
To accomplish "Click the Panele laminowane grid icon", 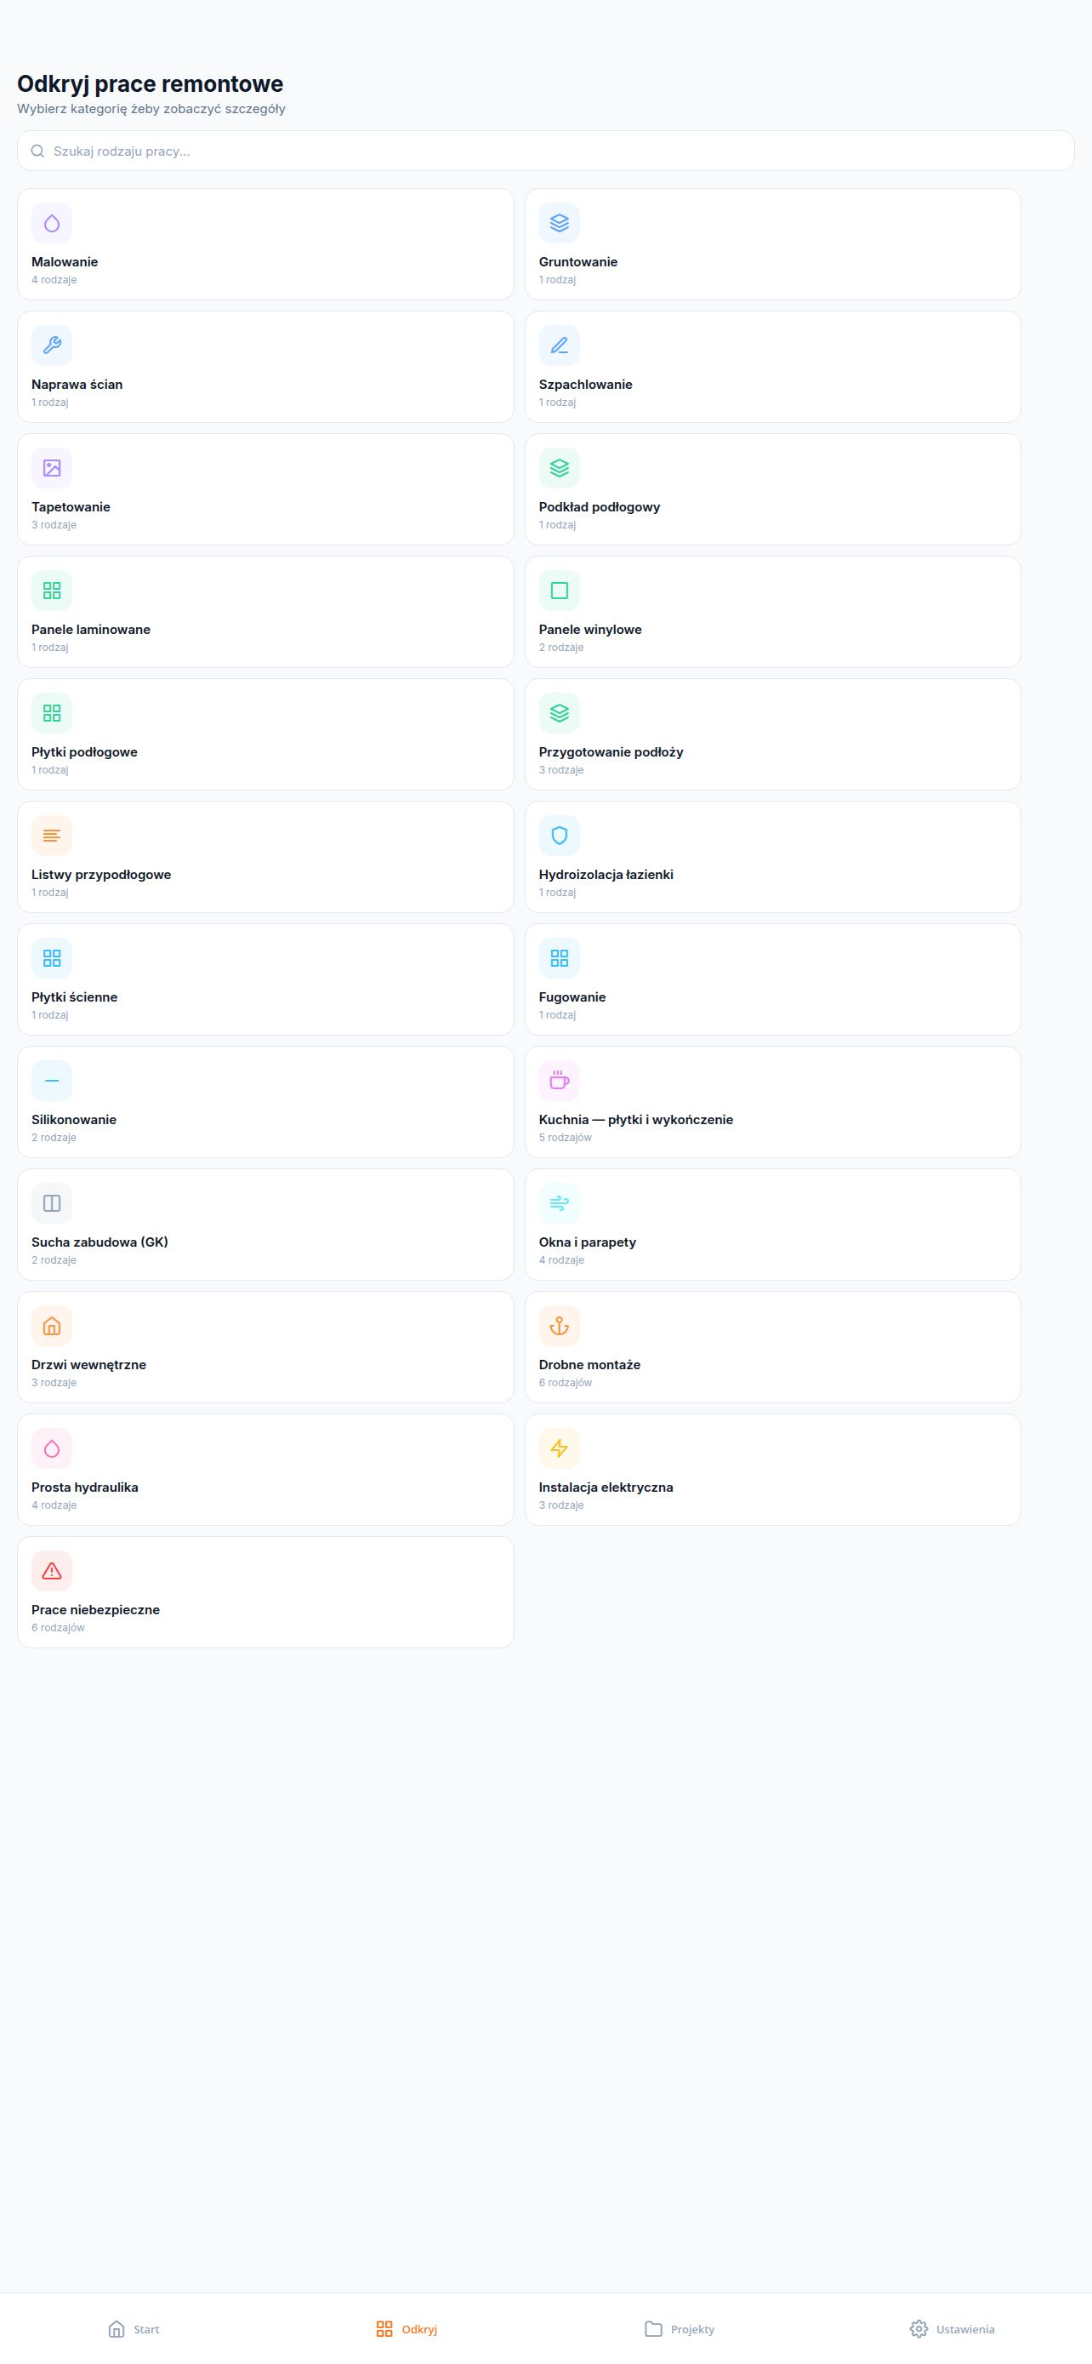I will [51, 590].
